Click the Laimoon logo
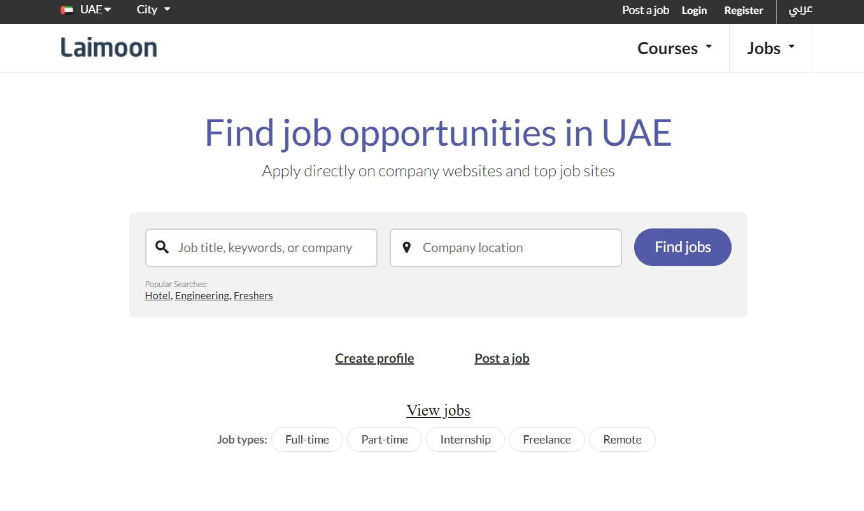The height and width of the screenshot is (511, 864). click(108, 47)
